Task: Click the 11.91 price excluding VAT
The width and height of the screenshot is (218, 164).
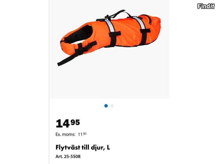Action: (82, 134)
